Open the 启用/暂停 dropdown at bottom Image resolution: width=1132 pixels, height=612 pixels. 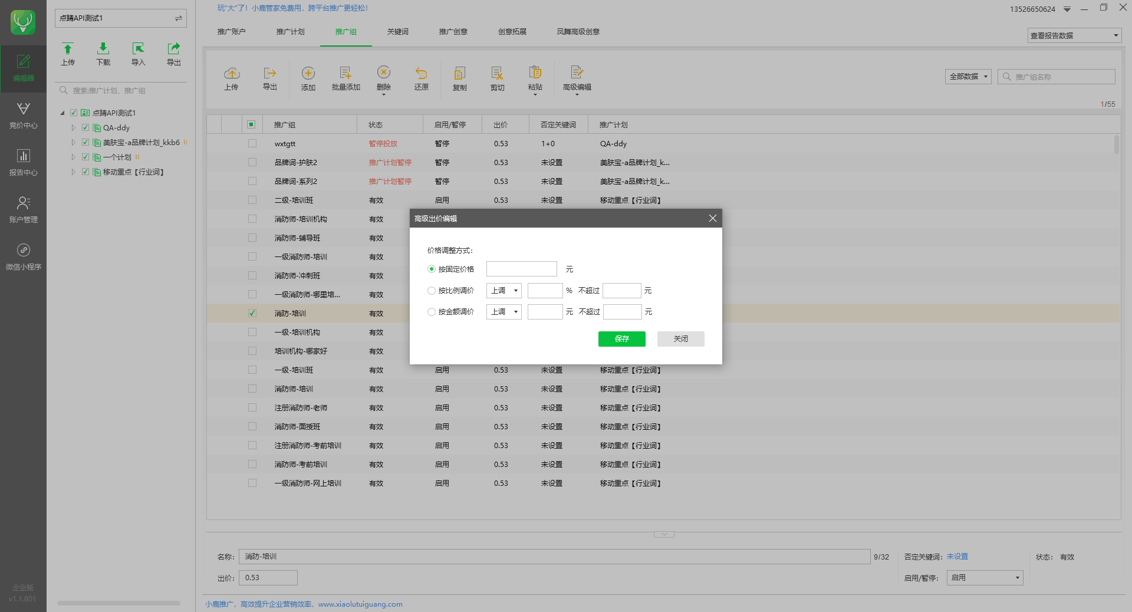985,578
